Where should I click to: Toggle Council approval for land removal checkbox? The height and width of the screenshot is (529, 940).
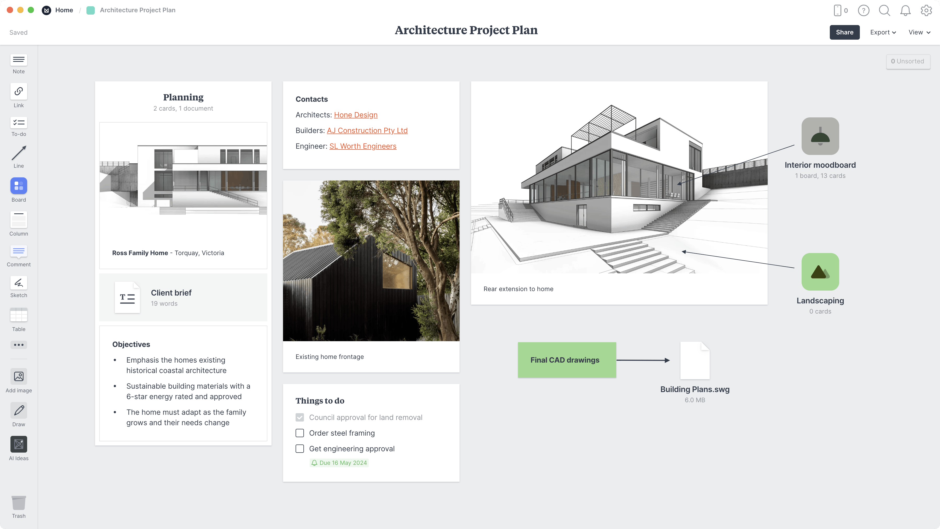coord(299,417)
